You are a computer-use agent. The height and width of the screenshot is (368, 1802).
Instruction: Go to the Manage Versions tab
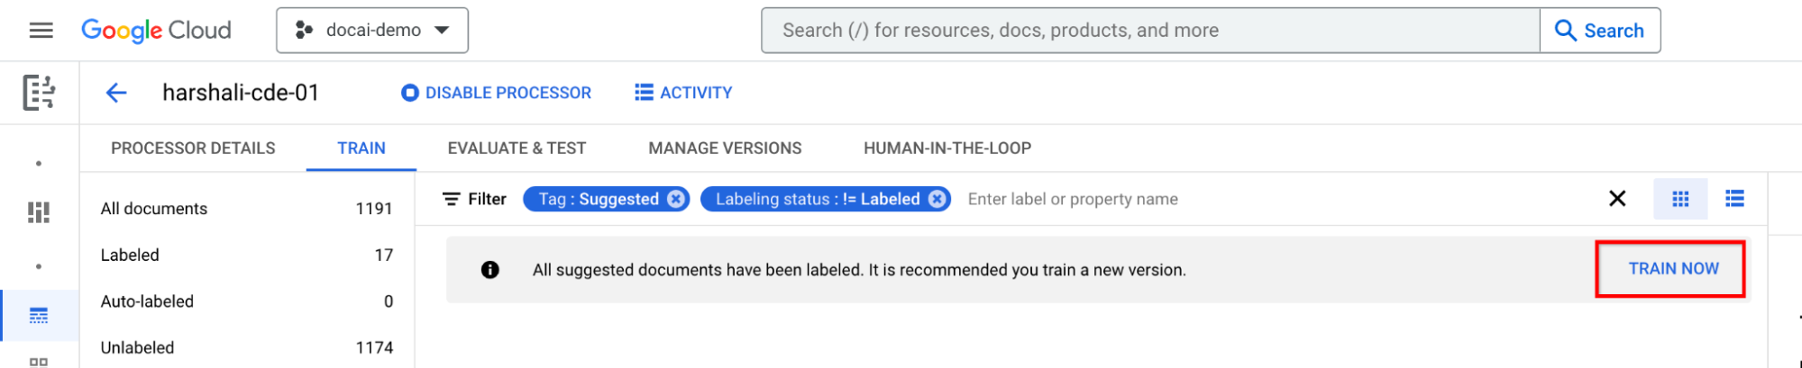click(x=725, y=148)
